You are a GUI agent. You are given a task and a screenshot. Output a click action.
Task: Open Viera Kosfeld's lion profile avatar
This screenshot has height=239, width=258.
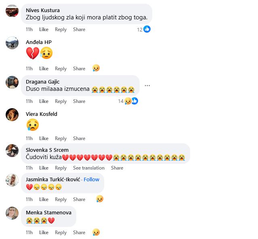coord(12,115)
